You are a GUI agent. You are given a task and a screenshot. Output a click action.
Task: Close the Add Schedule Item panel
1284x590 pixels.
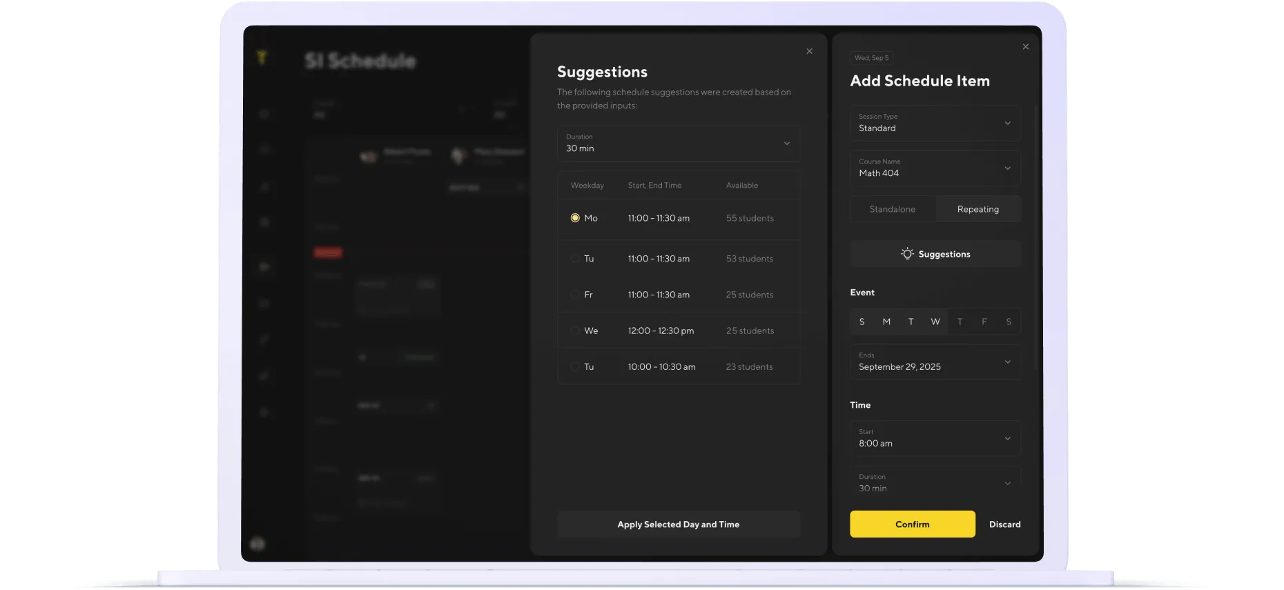coord(1025,47)
